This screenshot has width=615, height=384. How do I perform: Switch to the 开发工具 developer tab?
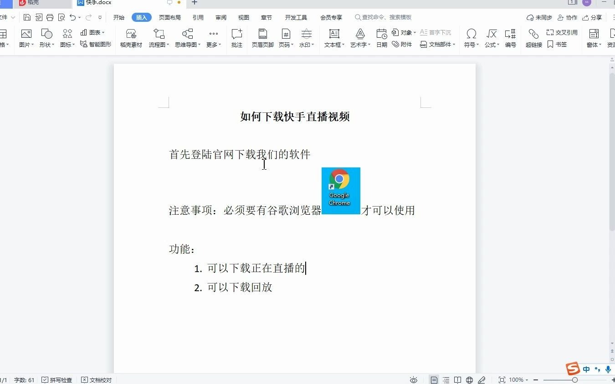pos(296,17)
